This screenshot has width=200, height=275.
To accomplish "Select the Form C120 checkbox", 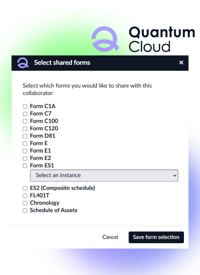I will [x=25, y=129].
